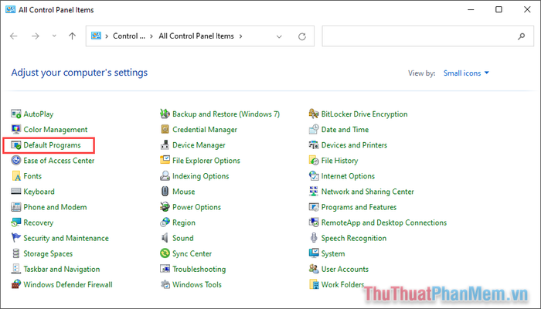Click the Color Management monitor icon
Viewport: 541px width, 309px height.
[x=16, y=129]
